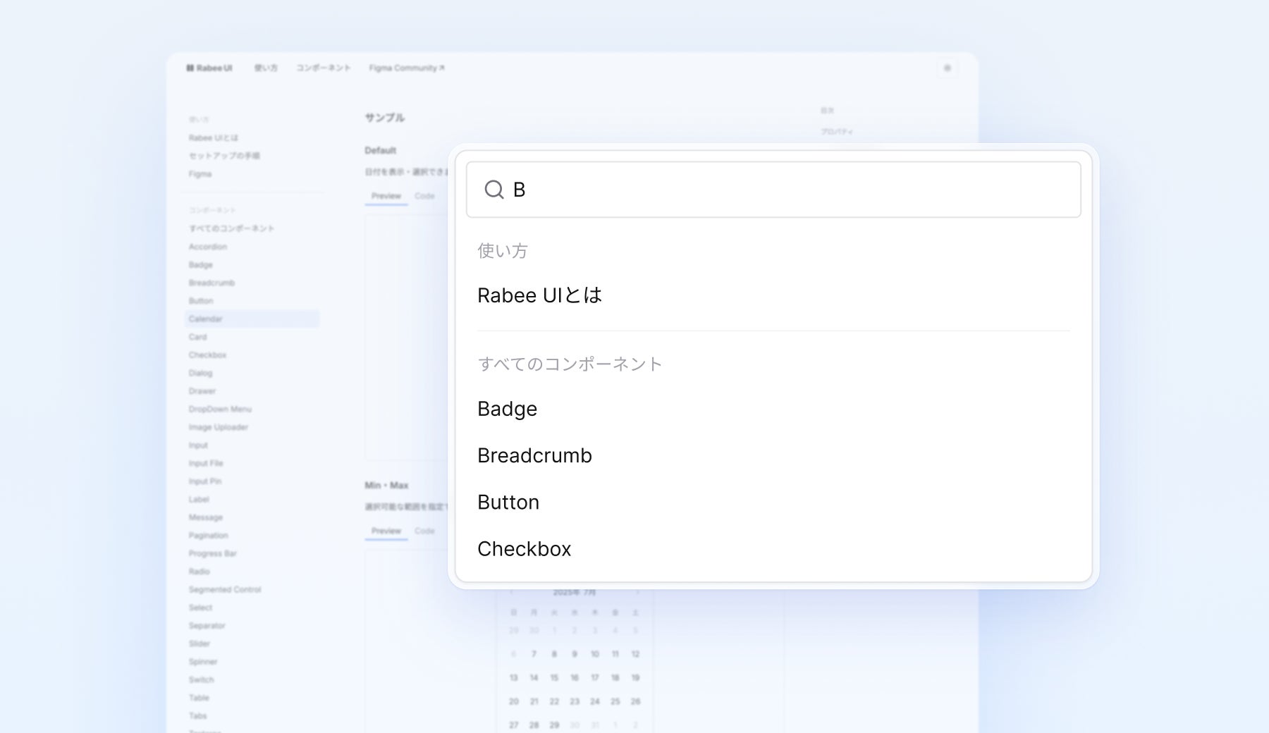The width and height of the screenshot is (1269, 733).
Task: Open the Breadcrumb search result
Action: click(x=534, y=455)
